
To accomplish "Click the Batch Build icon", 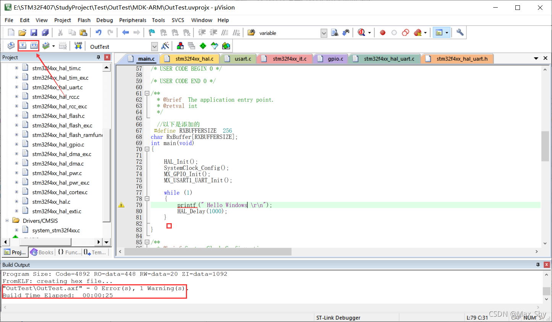I will (x=46, y=46).
